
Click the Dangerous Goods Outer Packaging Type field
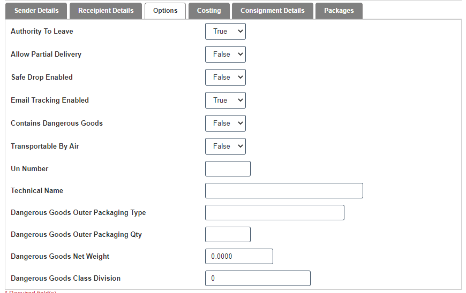[x=274, y=213]
